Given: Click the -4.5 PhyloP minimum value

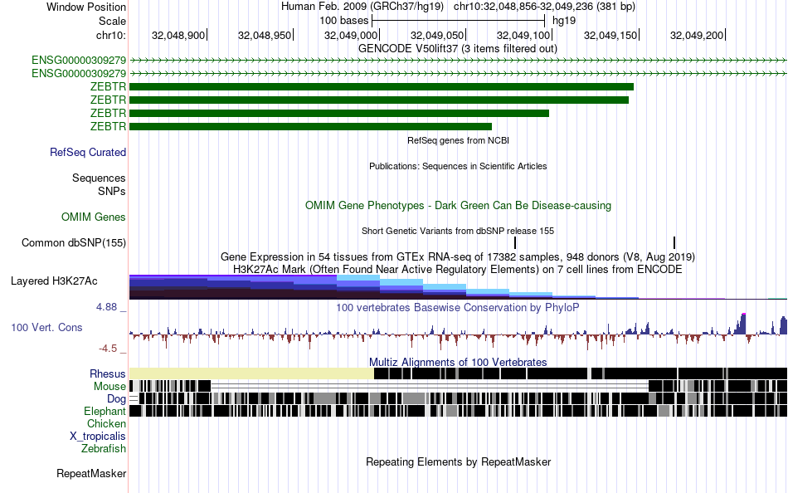Looking at the screenshot, I should coord(108,348).
